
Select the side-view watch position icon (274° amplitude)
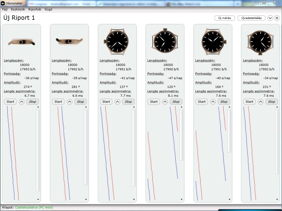[x=21, y=42]
